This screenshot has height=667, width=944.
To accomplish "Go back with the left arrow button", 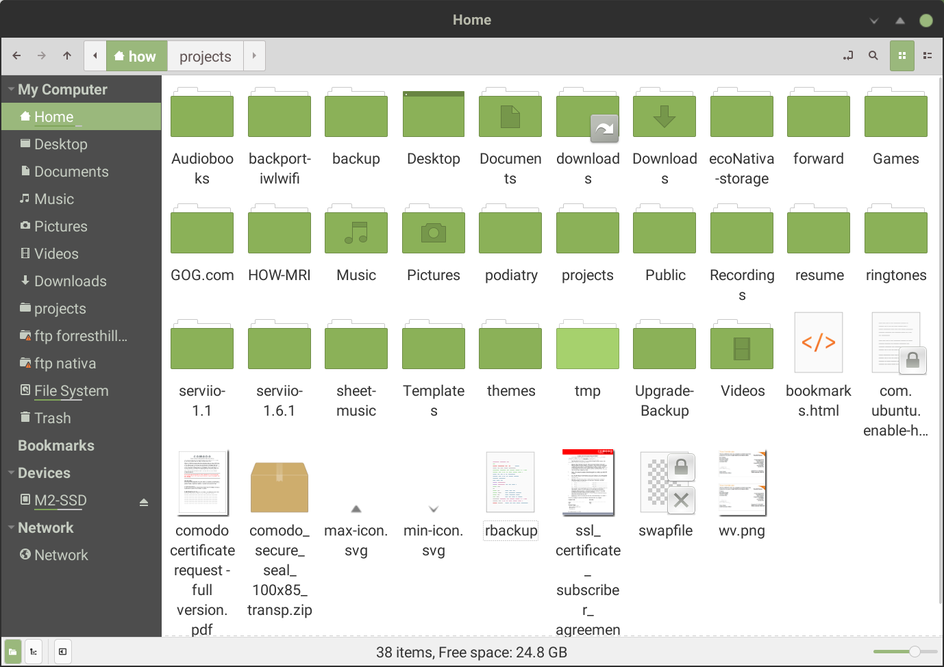I will [x=16, y=56].
